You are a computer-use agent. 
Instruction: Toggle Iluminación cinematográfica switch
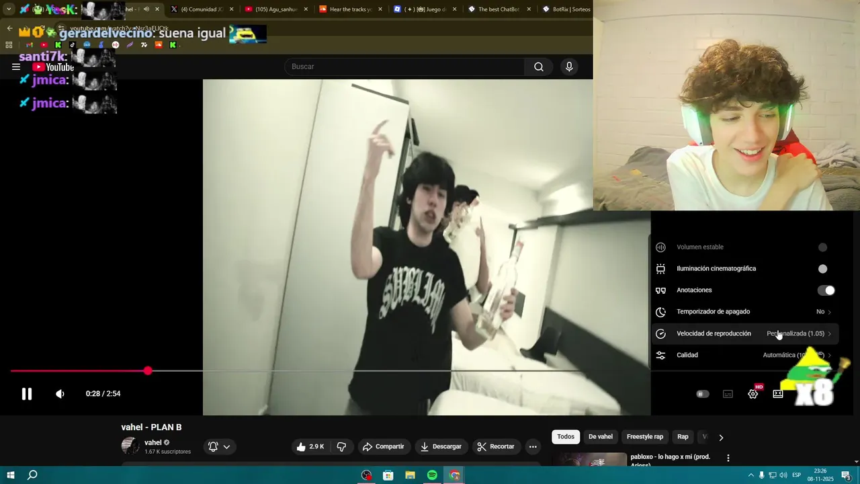822,269
